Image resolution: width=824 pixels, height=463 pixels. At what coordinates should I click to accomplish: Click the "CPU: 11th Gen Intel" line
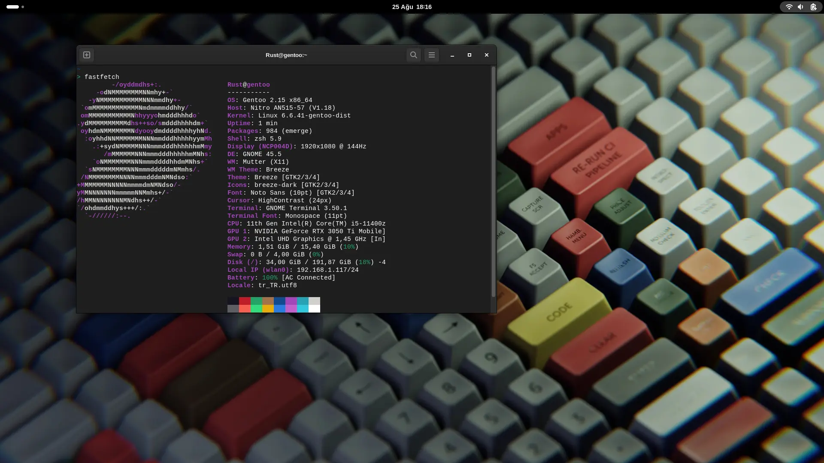tap(306, 224)
